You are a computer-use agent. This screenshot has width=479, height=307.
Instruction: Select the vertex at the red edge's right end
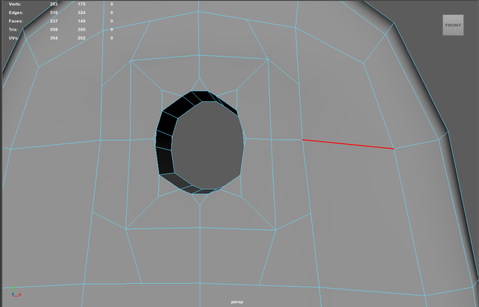point(394,149)
